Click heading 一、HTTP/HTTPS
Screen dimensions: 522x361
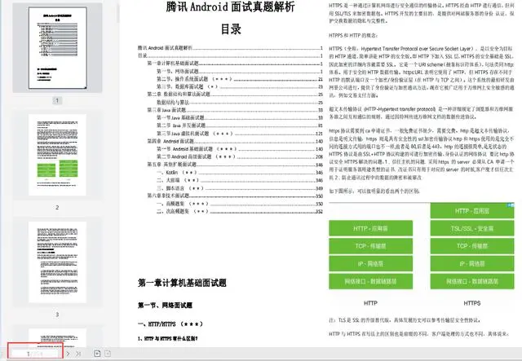(170, 324)
